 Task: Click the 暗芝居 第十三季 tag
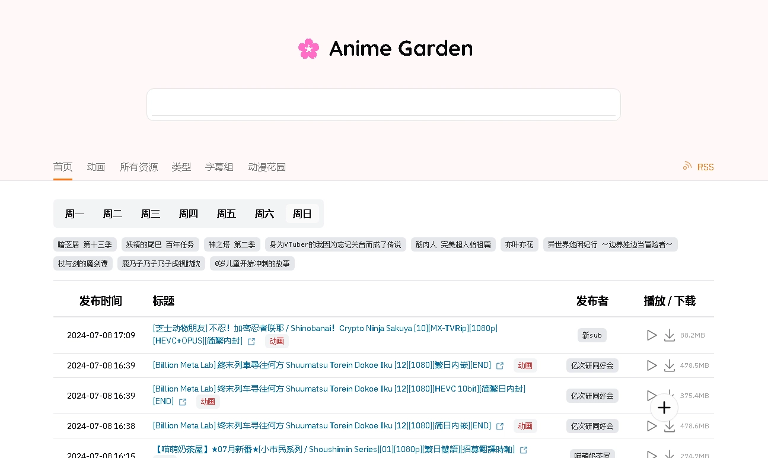click(85, 244)
